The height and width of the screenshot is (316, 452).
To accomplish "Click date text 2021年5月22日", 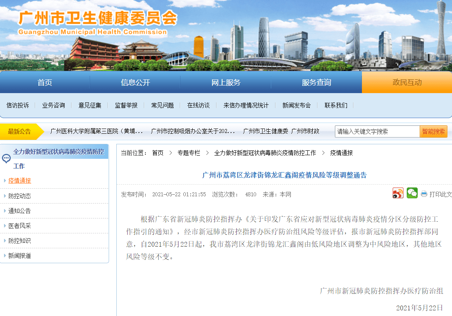I will pyautogui.click(x=419, y=308).
